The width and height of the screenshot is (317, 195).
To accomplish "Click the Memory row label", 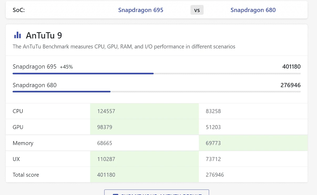I will (x=23, y=143).
